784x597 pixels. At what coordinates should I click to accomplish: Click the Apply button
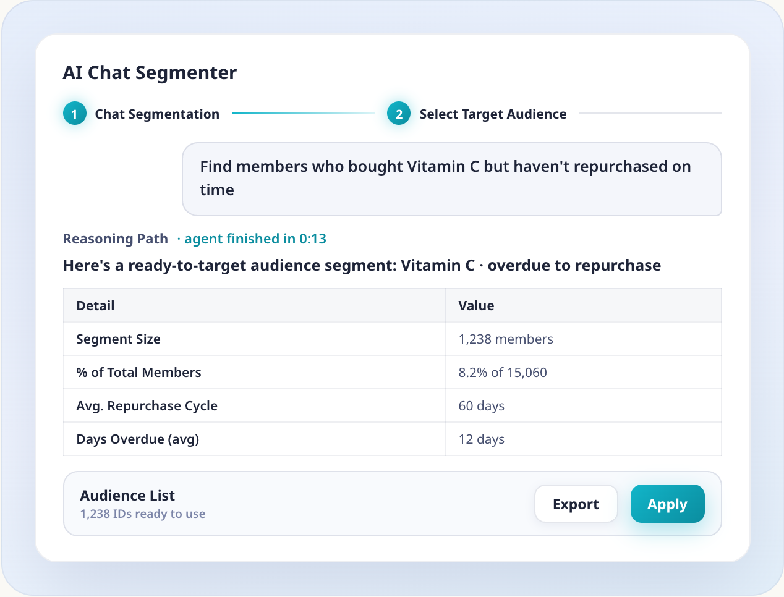pos(667,504)
